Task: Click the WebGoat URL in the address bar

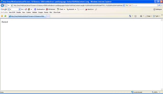Action: point(68,5)
